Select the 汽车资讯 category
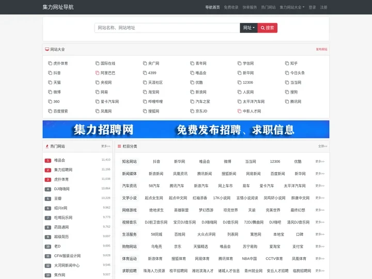This screenshot has height=279, width=372. pyautogui.click(x=129, y=186)
